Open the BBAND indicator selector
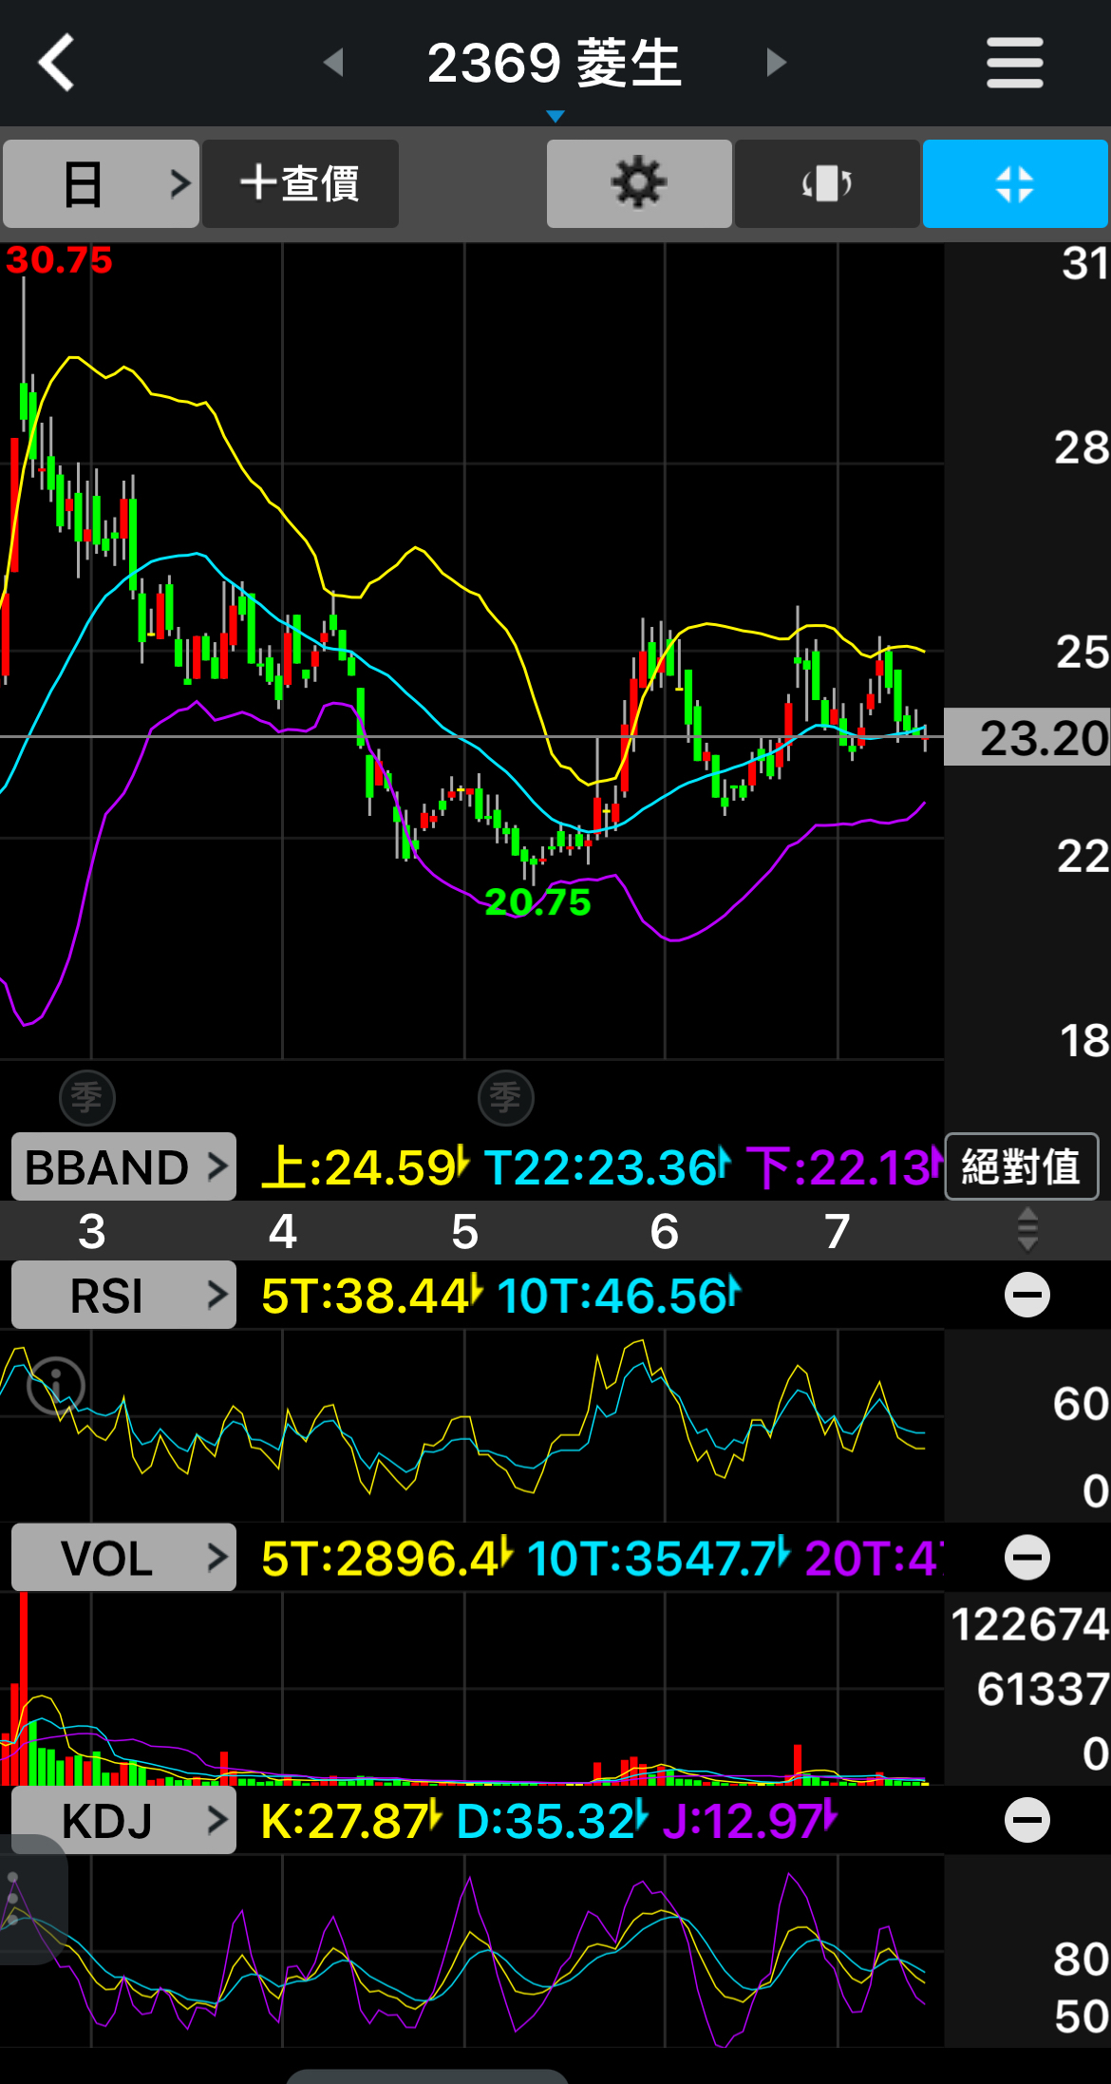1111x2084 pixels. coord(123,1166)
